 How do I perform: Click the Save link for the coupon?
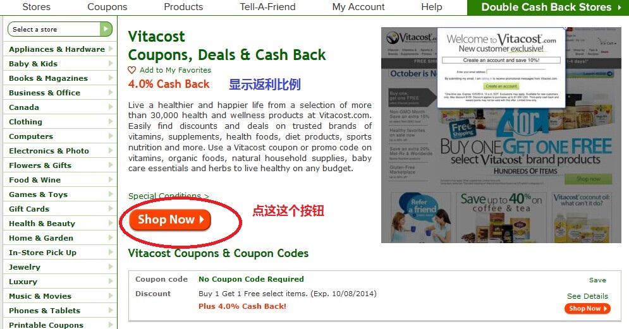tap(597, 280)
